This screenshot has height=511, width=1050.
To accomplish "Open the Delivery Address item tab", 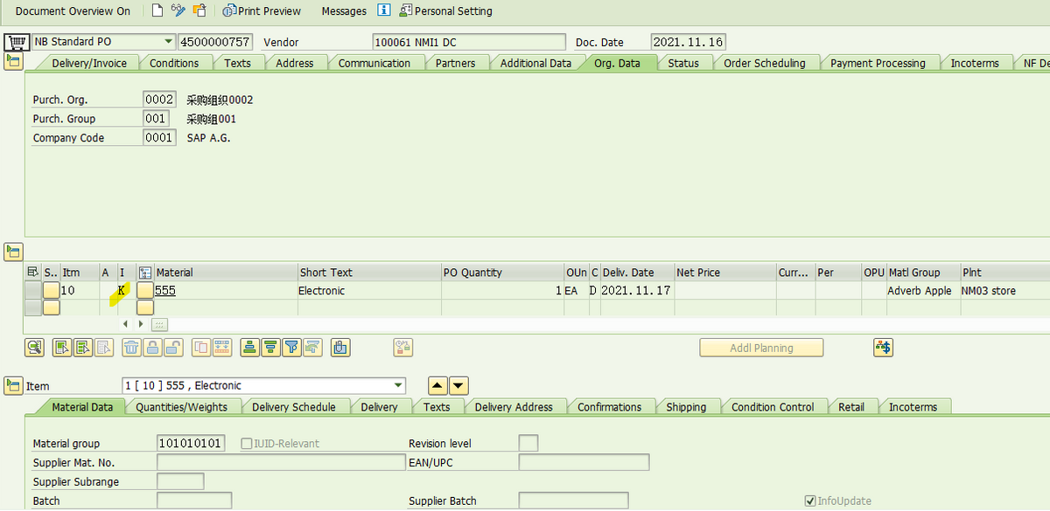I will (514, 407).
